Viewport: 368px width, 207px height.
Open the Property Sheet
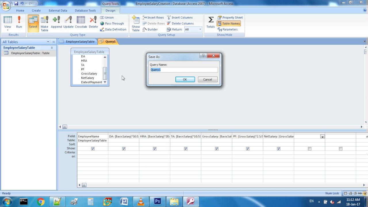pyautogui.click(x=230, y=18)
